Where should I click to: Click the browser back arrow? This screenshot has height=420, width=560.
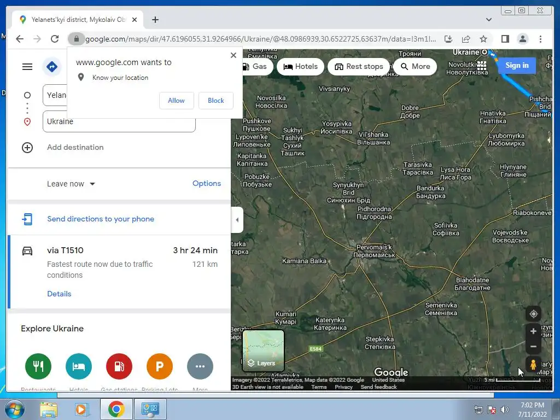pyautogui.click(x=20, y=39)
